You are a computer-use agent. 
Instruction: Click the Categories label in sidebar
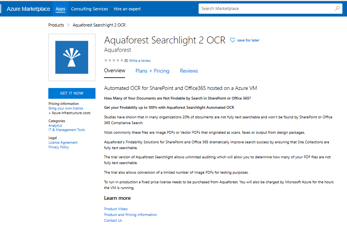click(x=57, y=121)
